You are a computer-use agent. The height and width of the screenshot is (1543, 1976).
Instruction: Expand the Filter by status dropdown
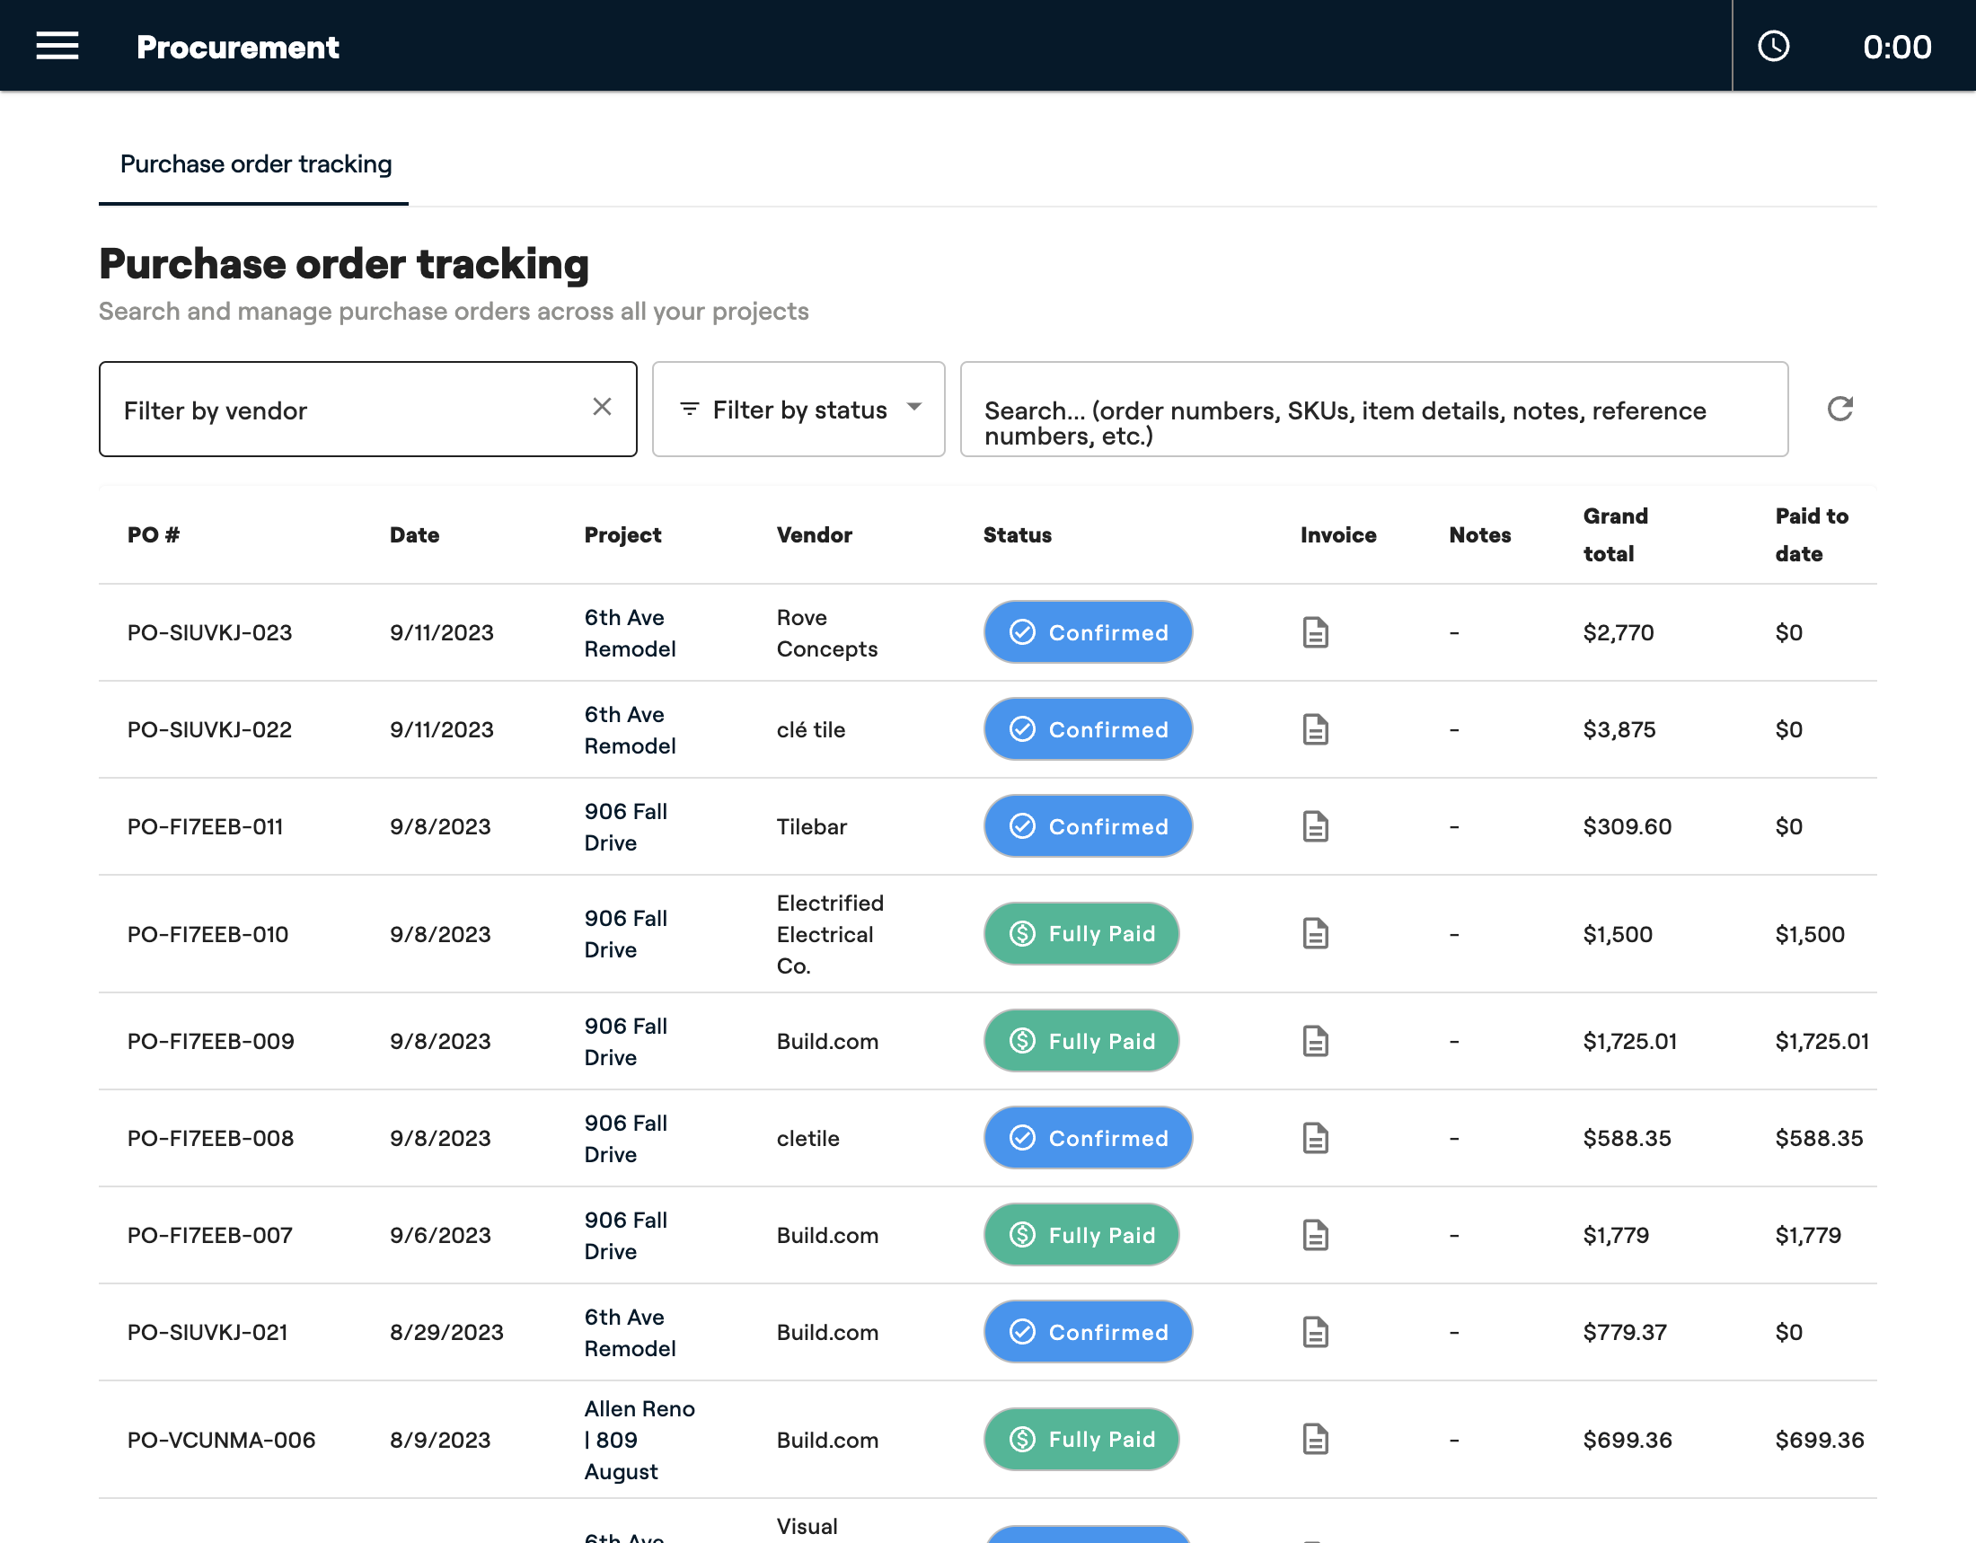798,409
